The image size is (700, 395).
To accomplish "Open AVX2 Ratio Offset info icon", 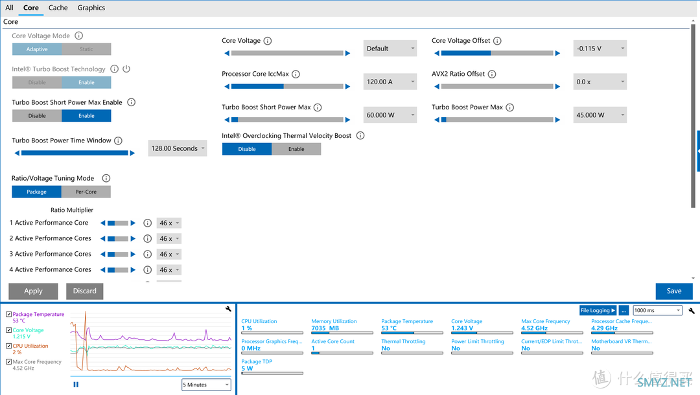I will tap(492, 74).
